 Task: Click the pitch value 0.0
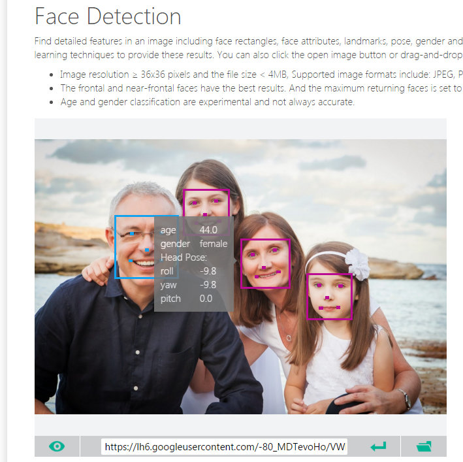(x=206, y=299)
